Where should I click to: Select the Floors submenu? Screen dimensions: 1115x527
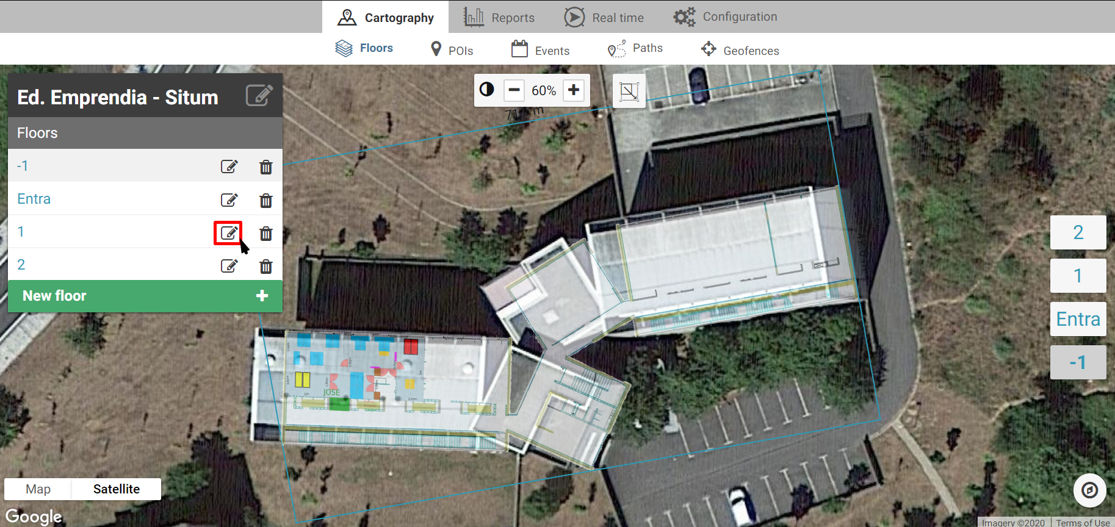(x=364, y=48)
